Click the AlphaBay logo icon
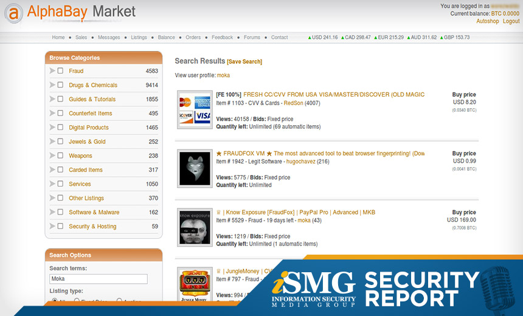The height and width of the screenshot is (316, 523). (x=13, y=13)
